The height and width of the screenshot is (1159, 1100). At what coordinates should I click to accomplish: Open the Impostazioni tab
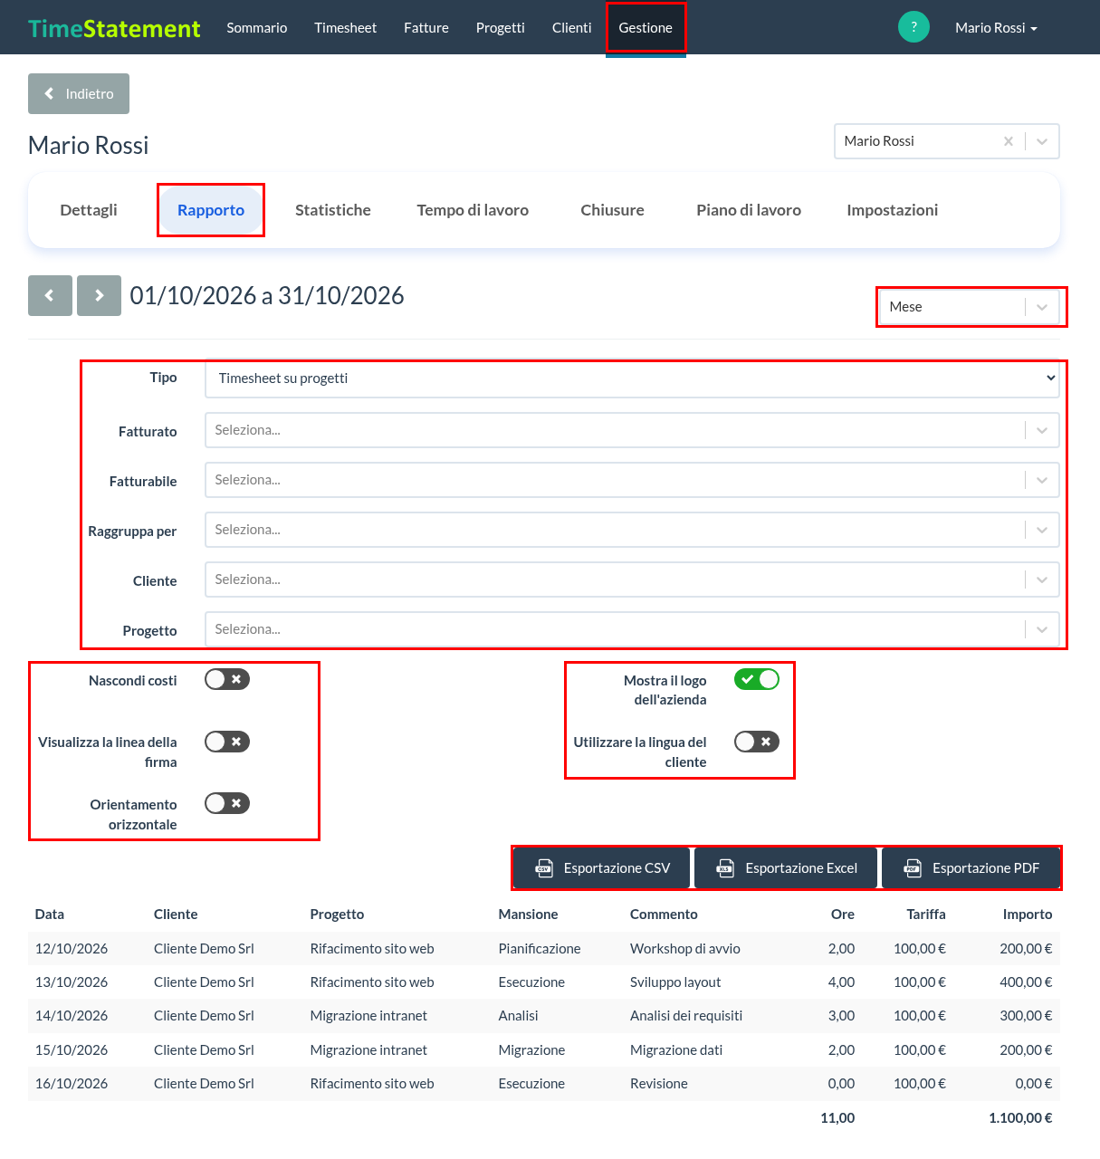(x=893, y=210)
